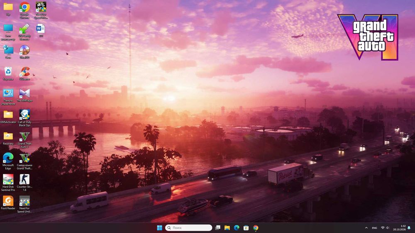Open the Hp folder on the desktop
415x233 pixels.
(8, 9)
